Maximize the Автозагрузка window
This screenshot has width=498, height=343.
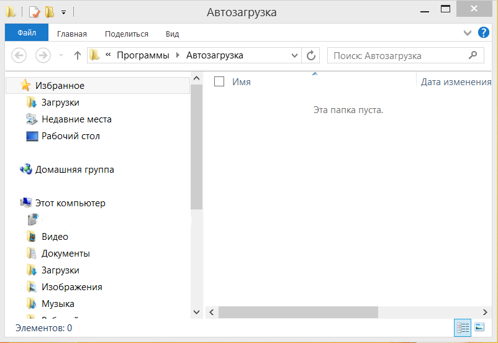(x=445, y=9)
